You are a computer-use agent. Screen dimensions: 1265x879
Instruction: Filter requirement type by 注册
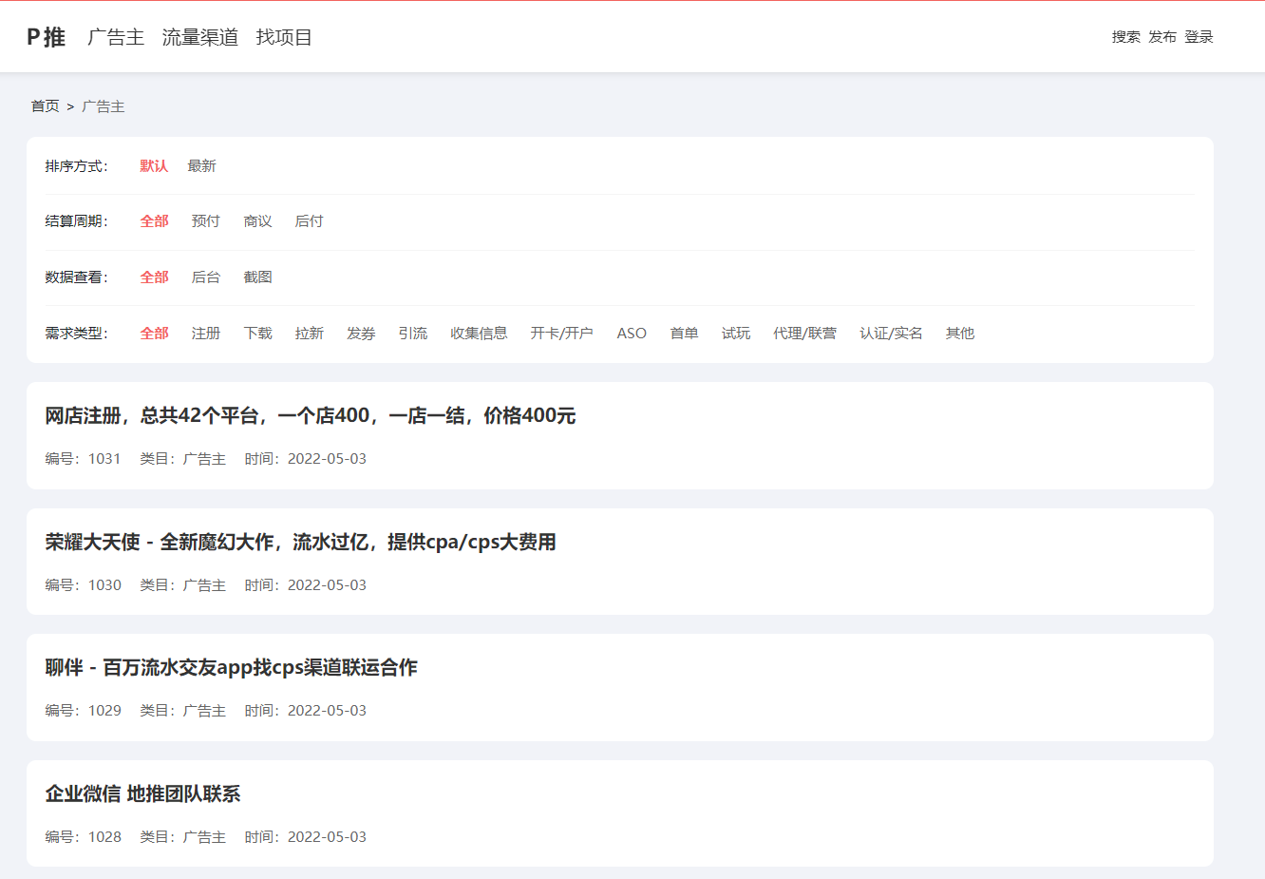[x=205, y=334]
